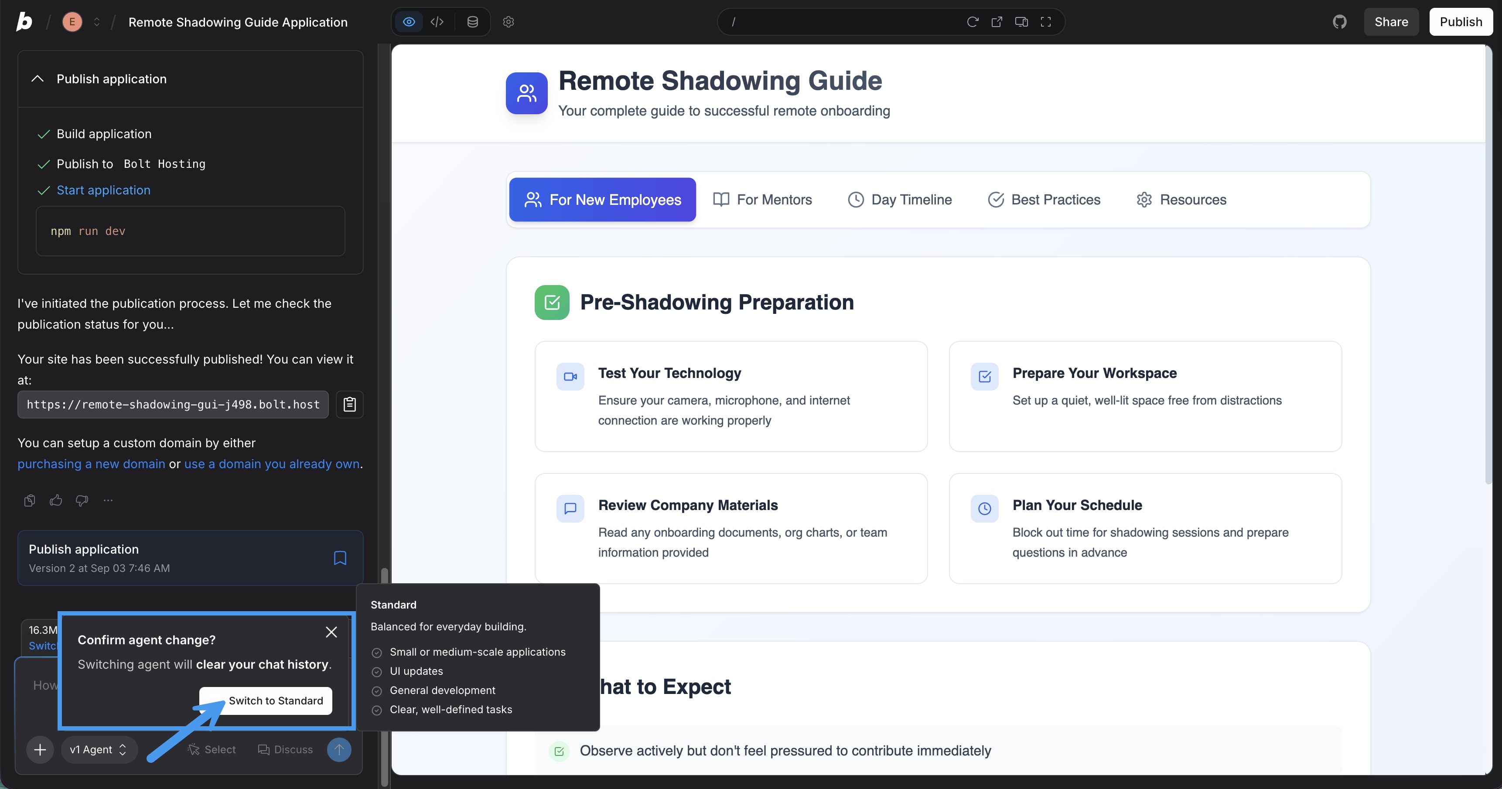Open the database panel icon

(x=472, y=21)
